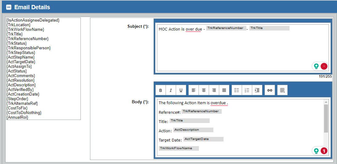337x164 pixels.
Task: Select {StepOrder} placeholder
Action: pos(17,99)
